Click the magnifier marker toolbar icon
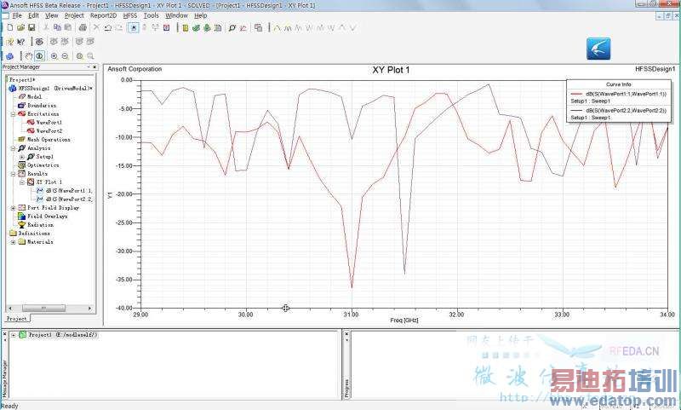 (232, 28)
